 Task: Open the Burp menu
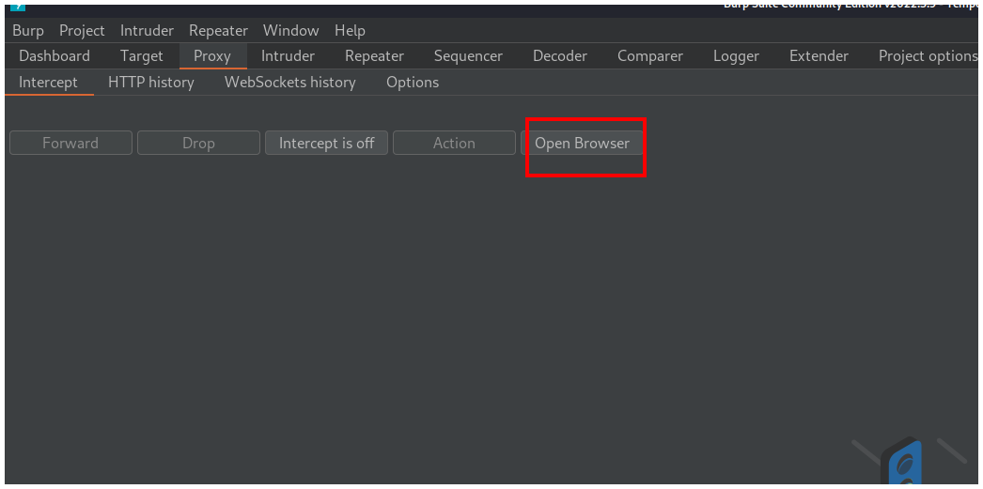[x=28, y=31]
